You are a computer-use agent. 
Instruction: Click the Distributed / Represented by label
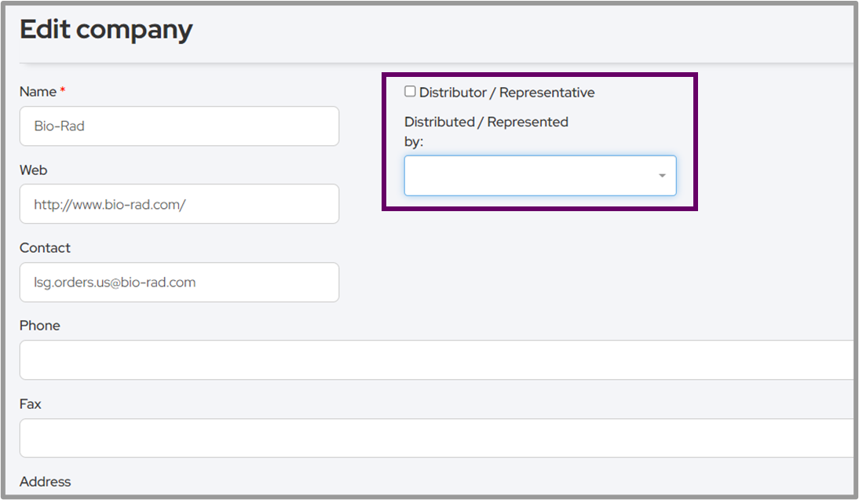click(485, 122)
